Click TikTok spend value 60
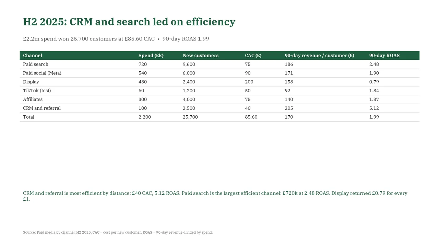Image resolution: width=439 pixels, height=247 pixels. click(141, 91)
